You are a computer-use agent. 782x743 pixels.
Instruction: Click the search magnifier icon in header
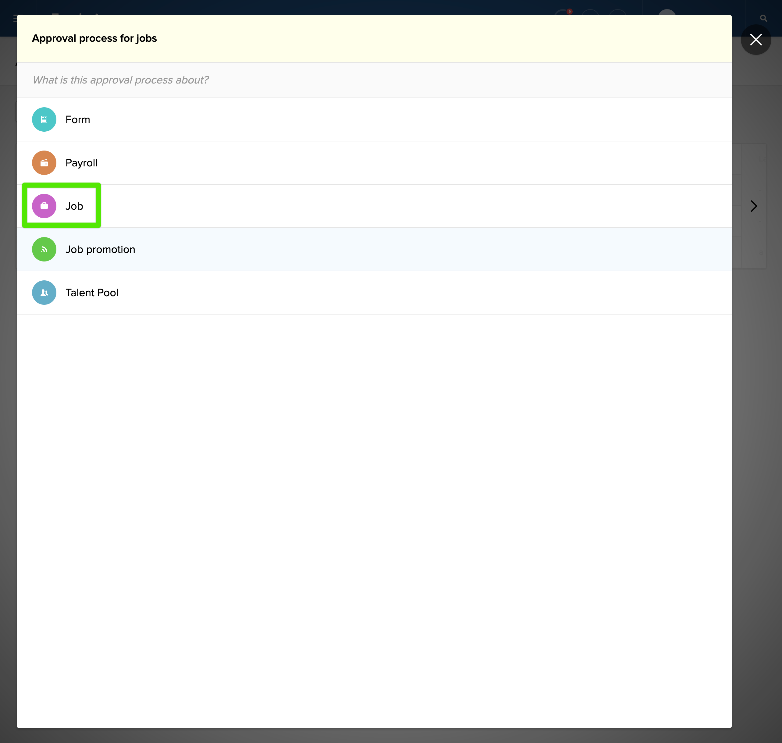click(x=763, y=18)
